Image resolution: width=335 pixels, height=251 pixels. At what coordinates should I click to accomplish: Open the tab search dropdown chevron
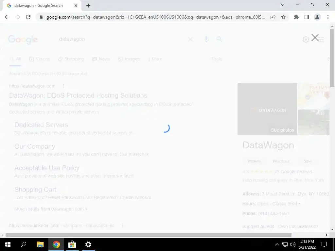pyautogui.click(x=282, y=5)
